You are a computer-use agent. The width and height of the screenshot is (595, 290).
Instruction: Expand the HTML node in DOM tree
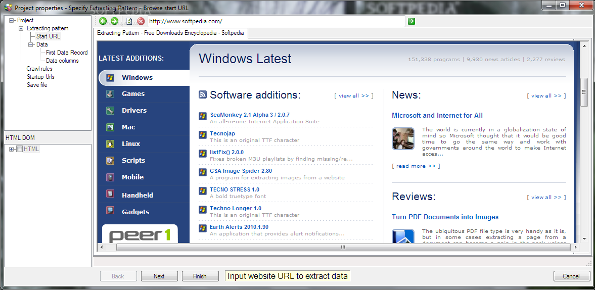click(12, 149)
